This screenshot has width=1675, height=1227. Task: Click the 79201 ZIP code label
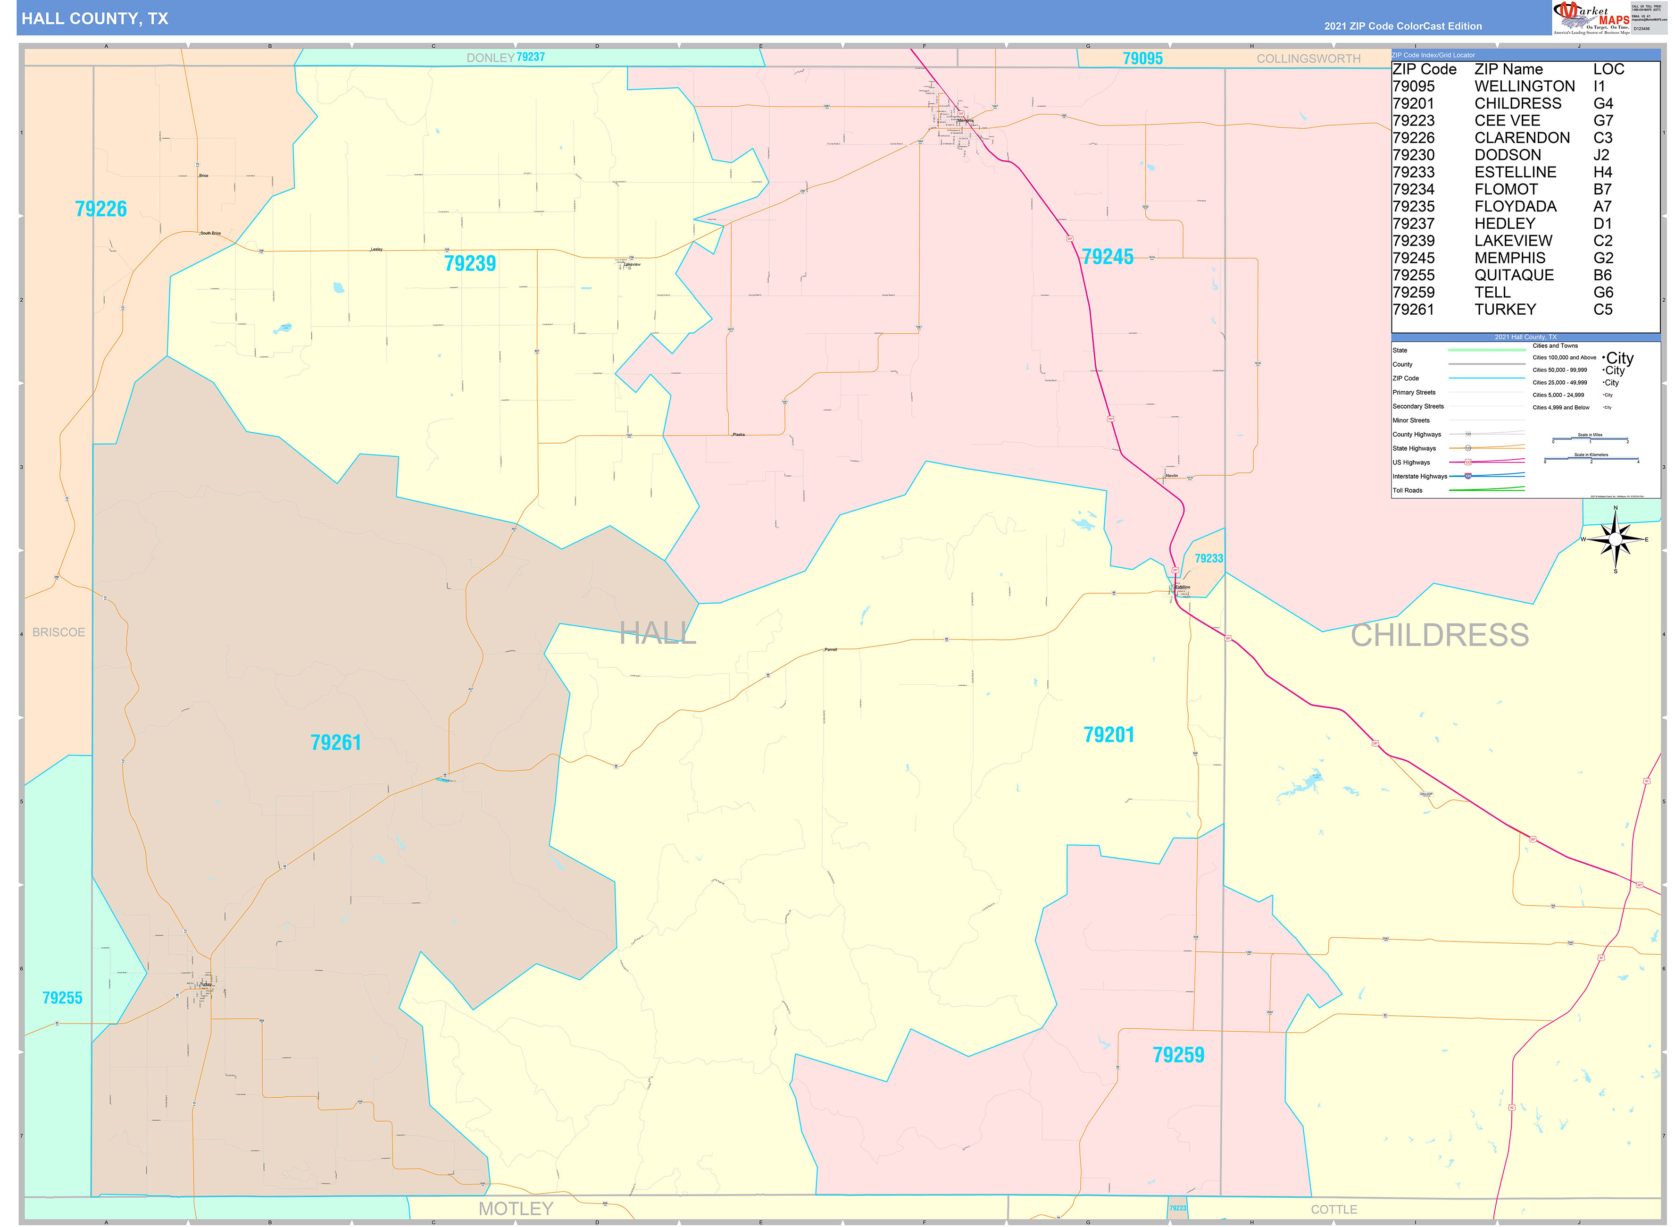click(1108, 735)
